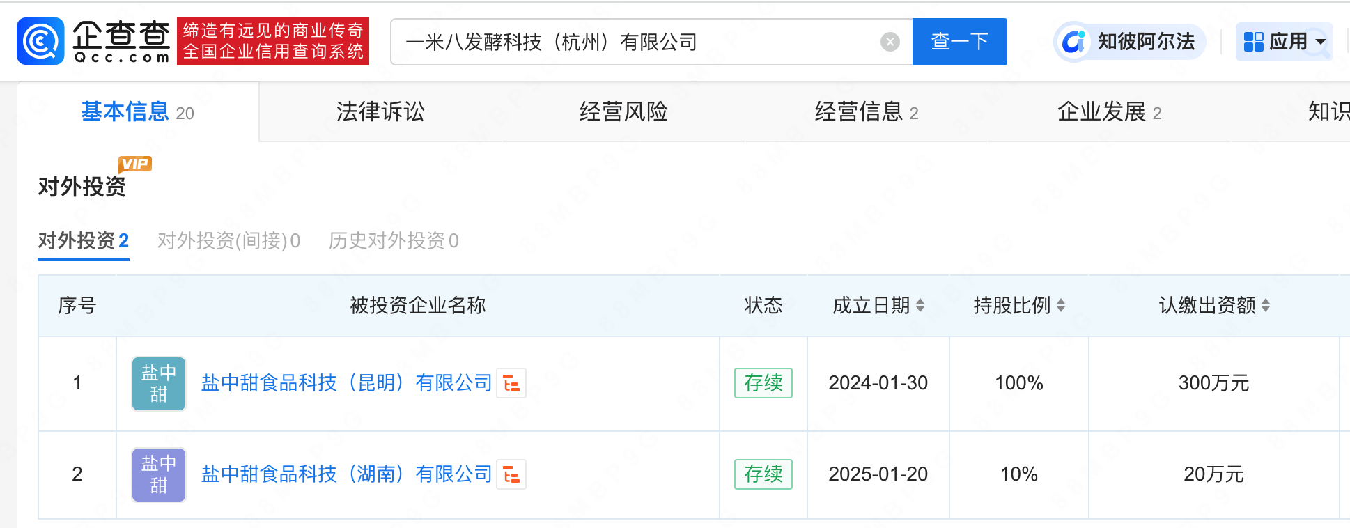Open 盐中甜食品科技（湖南）有限公司 link

[346, 474]
